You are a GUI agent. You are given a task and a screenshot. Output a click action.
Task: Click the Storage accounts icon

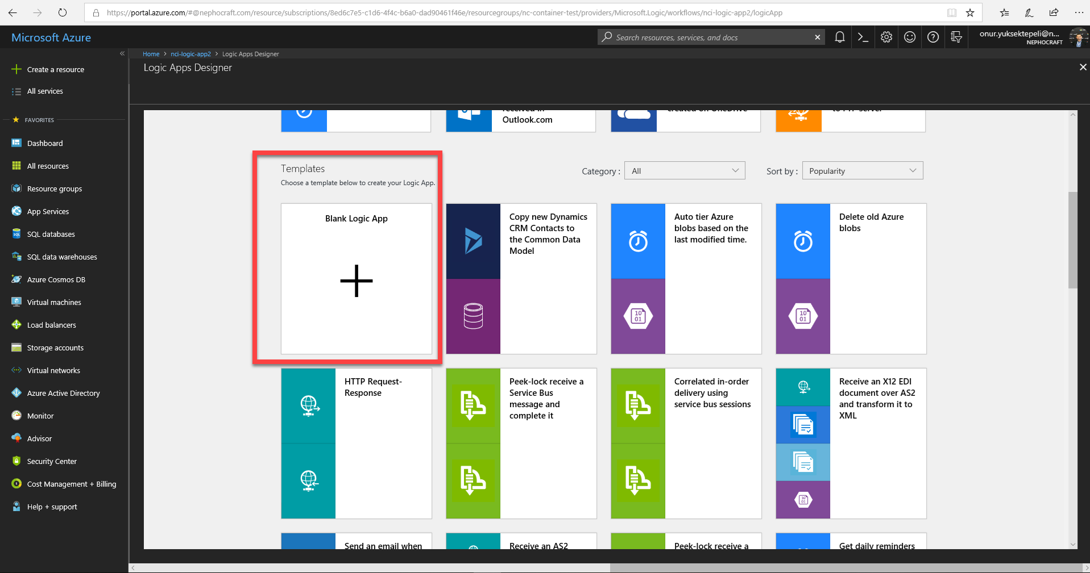point(16,348)
